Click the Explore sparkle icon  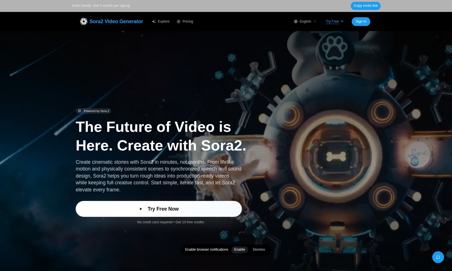point(154,21)
